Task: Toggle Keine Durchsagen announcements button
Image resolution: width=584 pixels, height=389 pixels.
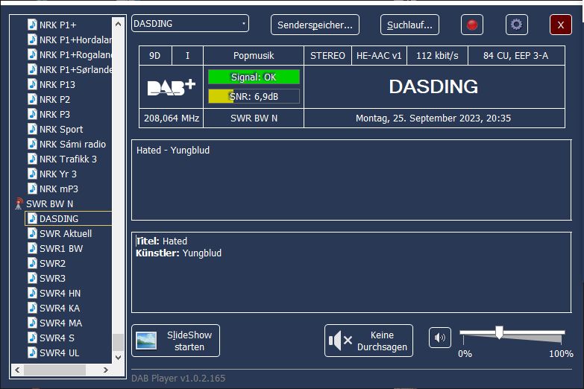Action: (x=368, y=341)
